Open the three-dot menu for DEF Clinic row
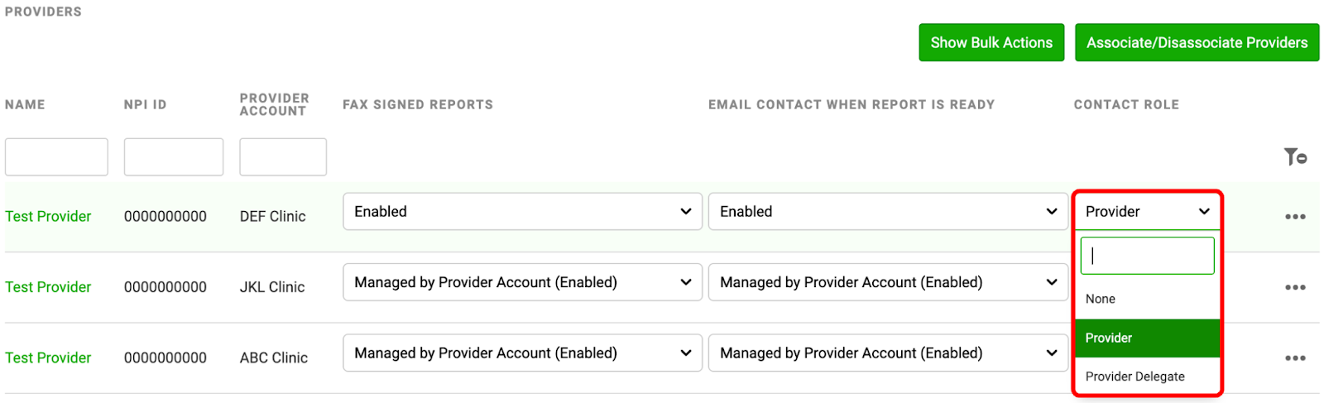The height and width of the screenshot is (403, 1324). (x=1295, y=217)
